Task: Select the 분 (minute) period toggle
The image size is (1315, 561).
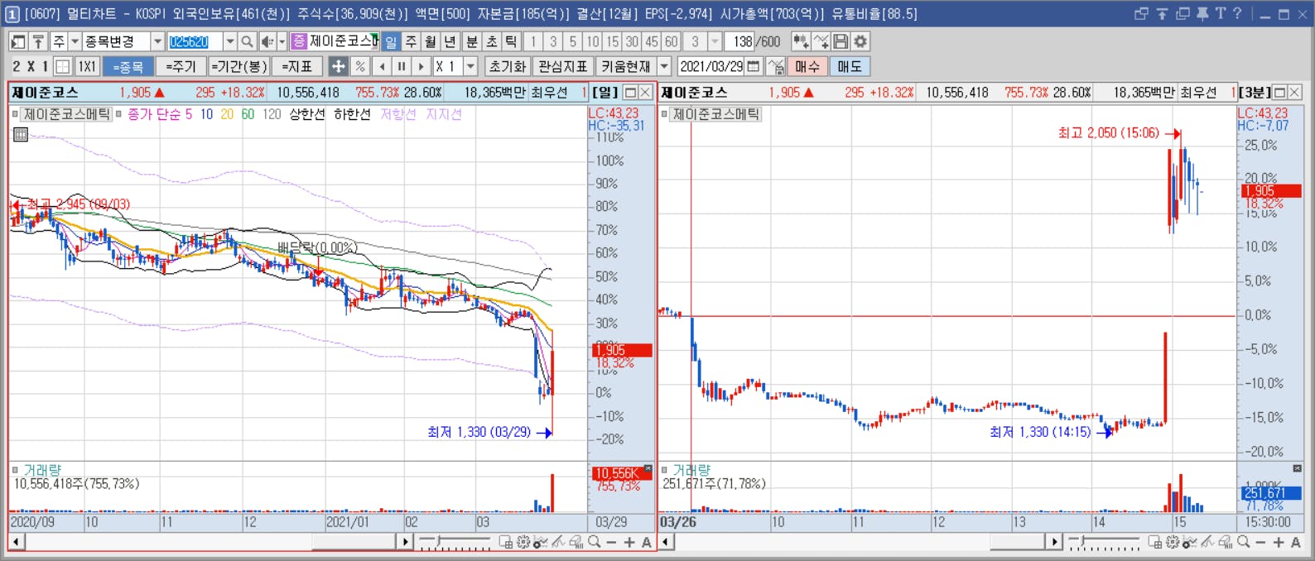Action: click(471, 41)
